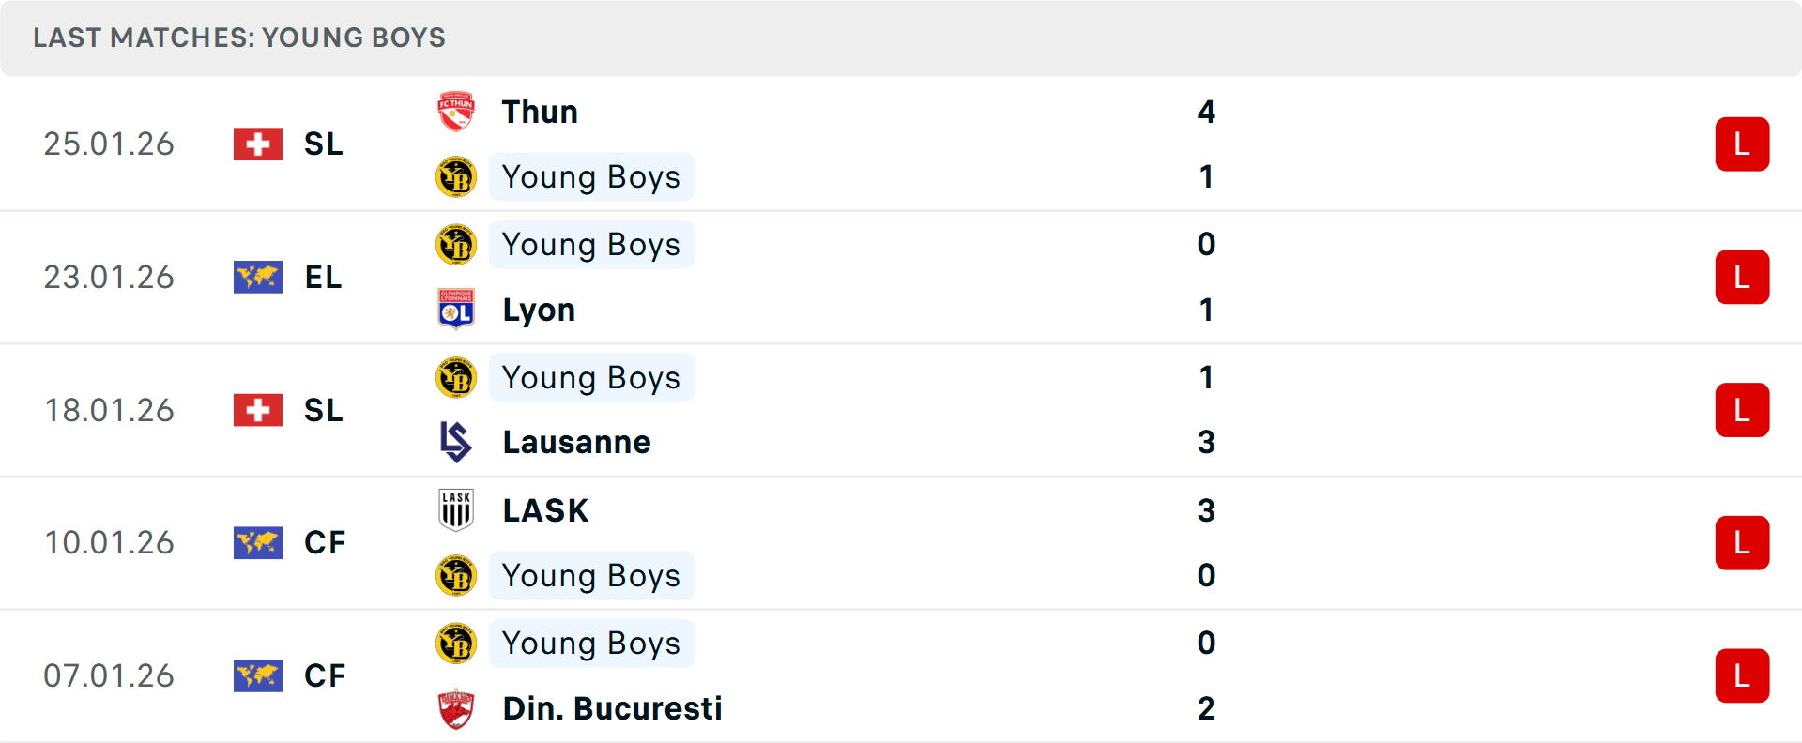Click the LASK club crest
Screen dimensions: 1802x743
click(456, 510)
